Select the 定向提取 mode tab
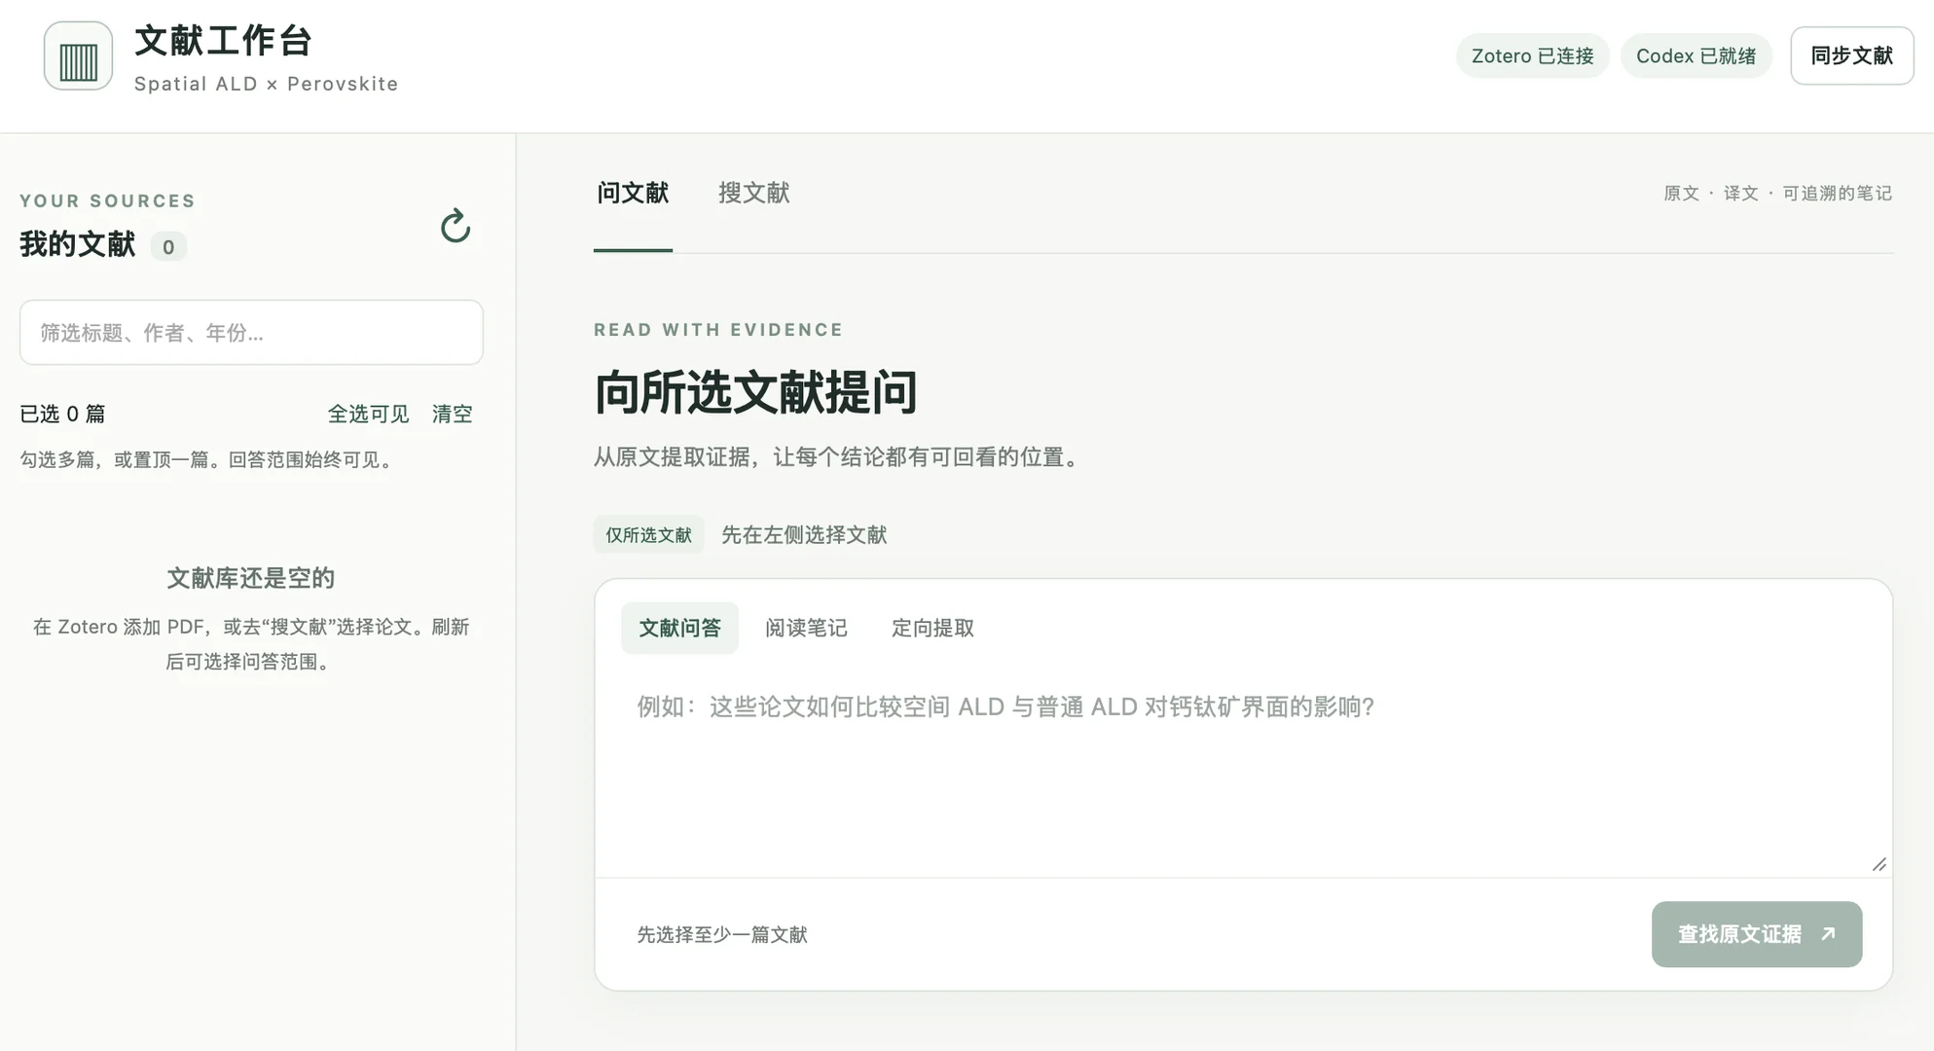The width and height of the screenshot is (1934, 1051). point(932,628)
